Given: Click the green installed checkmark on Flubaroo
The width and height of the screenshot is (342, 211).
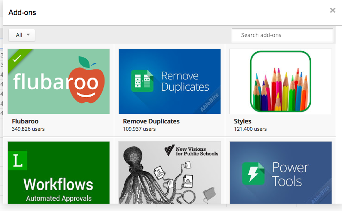Looking at the screenshot, I should [x=17, y=58].
